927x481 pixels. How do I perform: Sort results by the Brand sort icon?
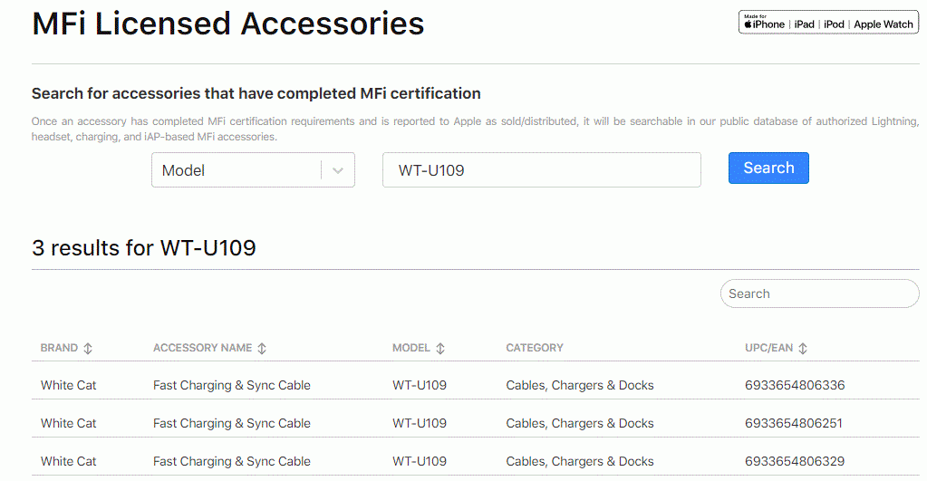(x=88, y=348)
